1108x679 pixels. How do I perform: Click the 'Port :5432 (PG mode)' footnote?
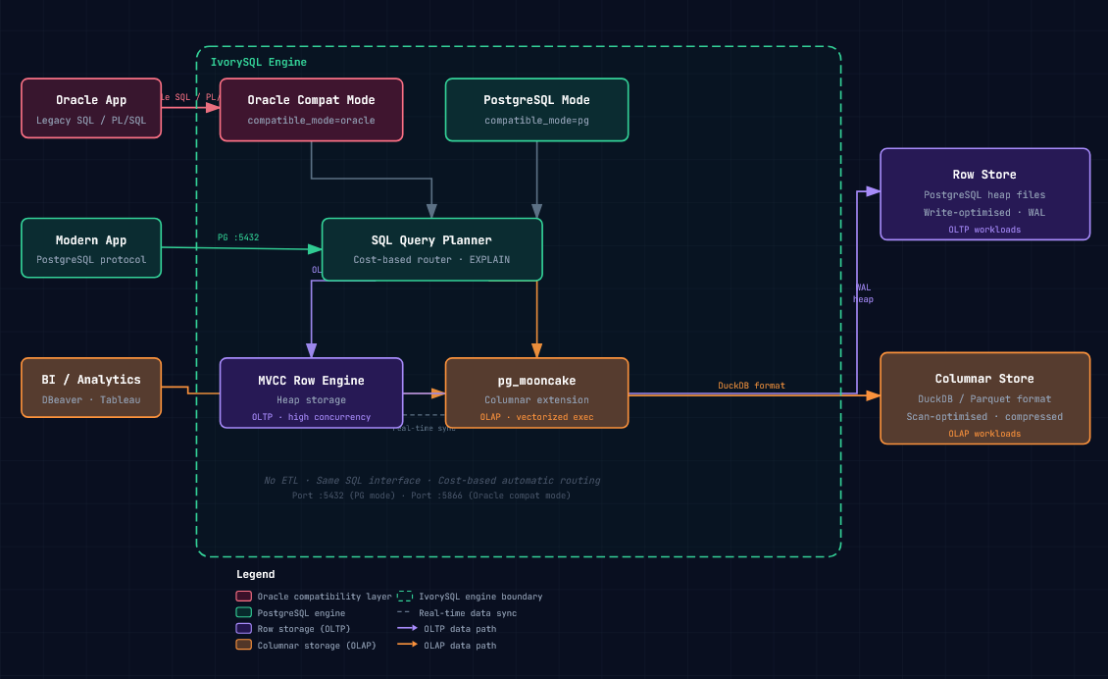(x=431, y=496)
